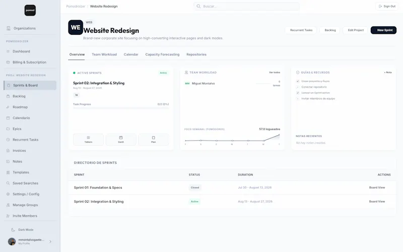Viewport: 403px width, 252px height.
Task: Click the Roadmap sidebar icon
Action: pos(8,107)
